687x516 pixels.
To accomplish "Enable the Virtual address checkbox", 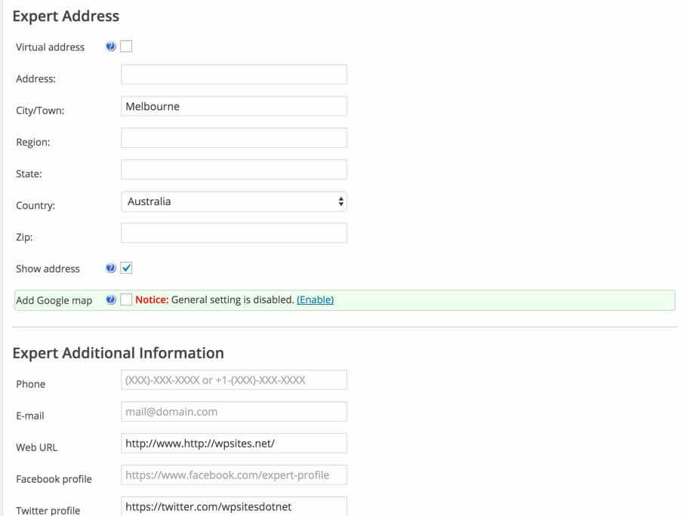I will point(126,47).
